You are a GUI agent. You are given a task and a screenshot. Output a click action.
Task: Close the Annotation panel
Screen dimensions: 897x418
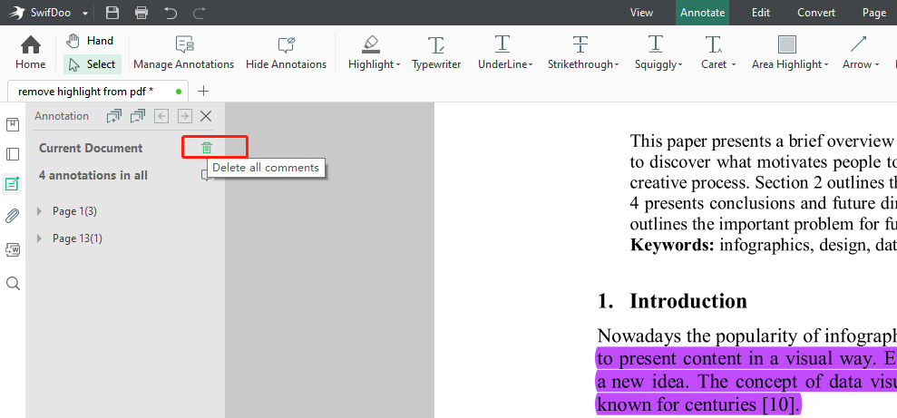click(206, 116)
